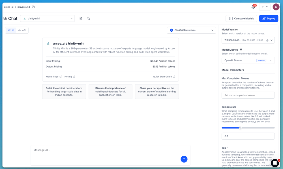The image size is (283, 169).
Task: Click the arcee_ai breadcrumb
Action: tap(9, 7)
